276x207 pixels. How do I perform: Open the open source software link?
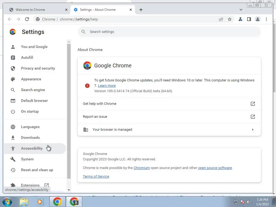point(215,168)
